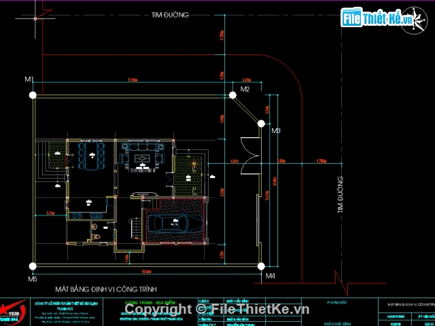Viewport: 435px width, 326px height.
Task: Click the white node circle beside the M3 label
Action: [261, 124]
